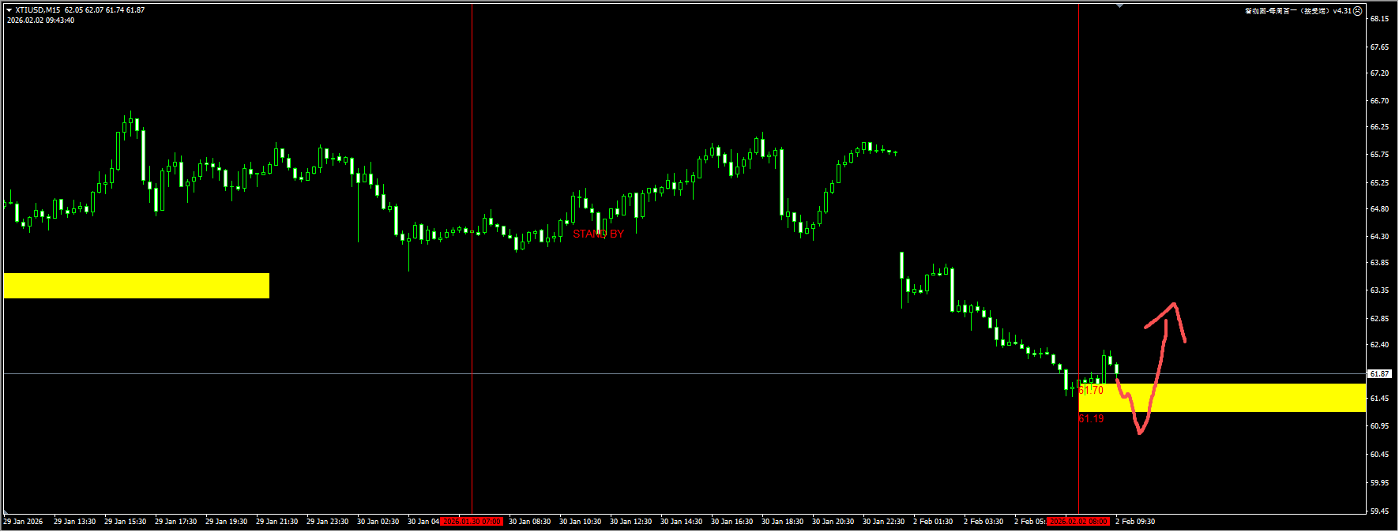Click the red STAND BY text label
The image size is (1399, 532).
coord(598,234)
